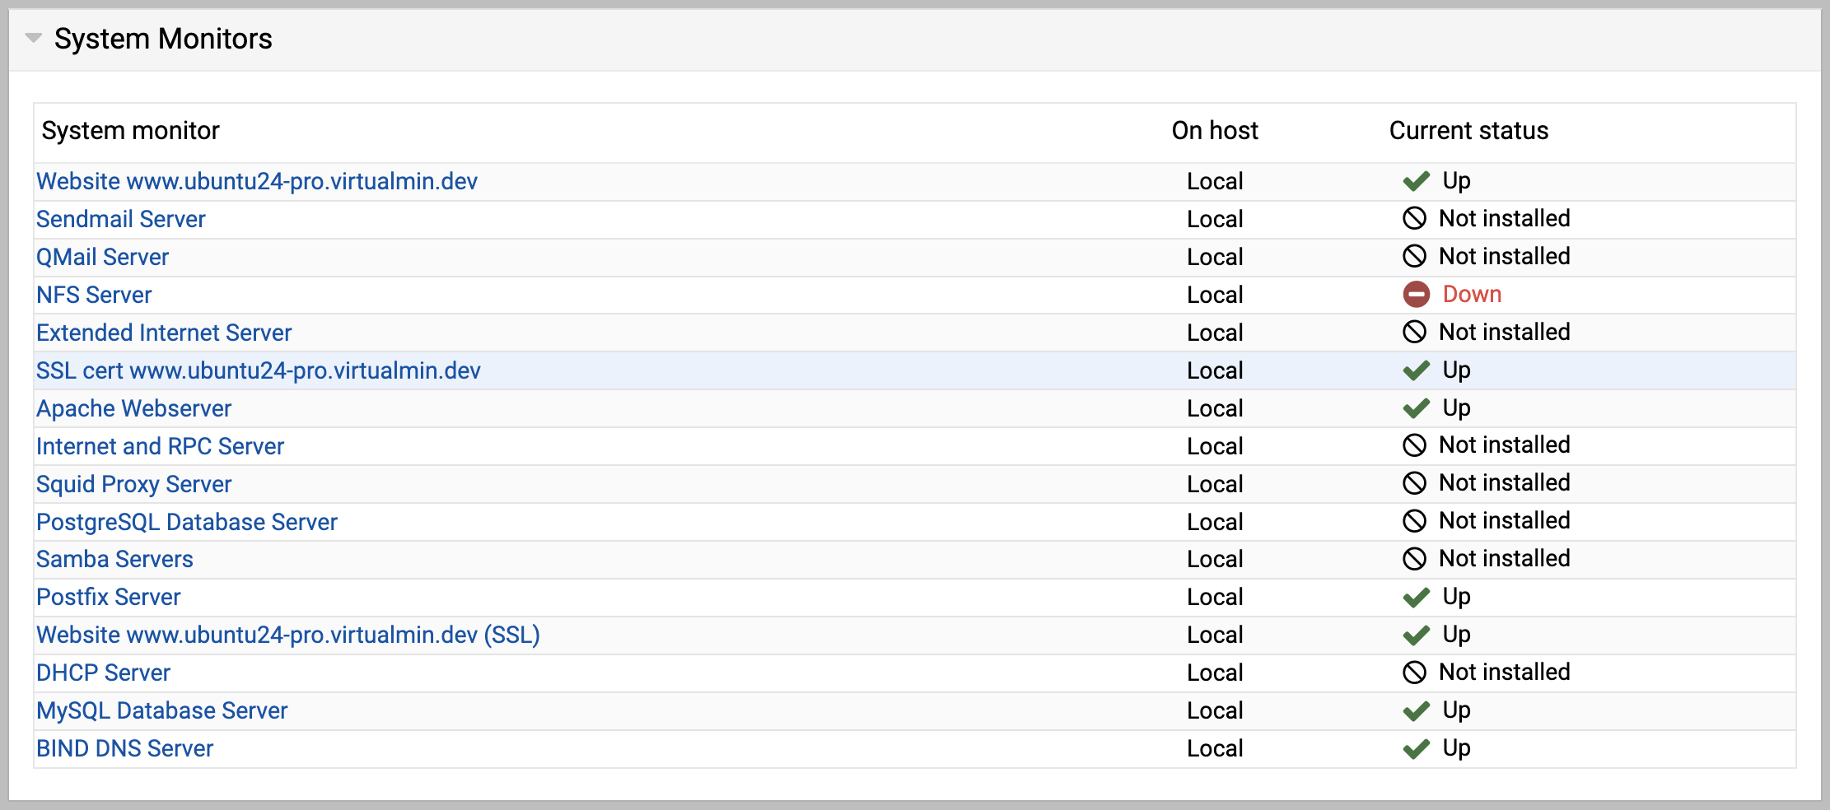This screenshot has width=1830, height=810.
Task: Open the BIND DNS Server monitor
Action: point(124,748)
